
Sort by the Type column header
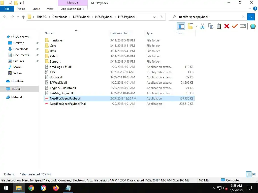click(150, 33)
